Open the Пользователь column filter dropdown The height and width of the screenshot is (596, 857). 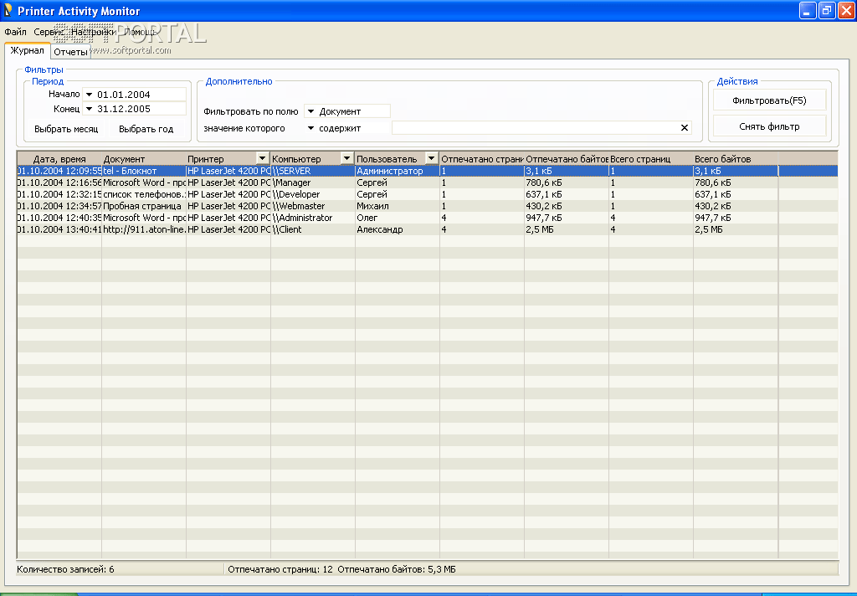click(x=431, y=158)
